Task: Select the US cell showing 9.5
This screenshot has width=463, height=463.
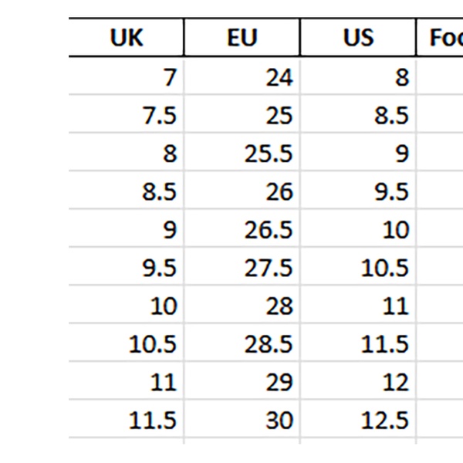Action: 358,191
